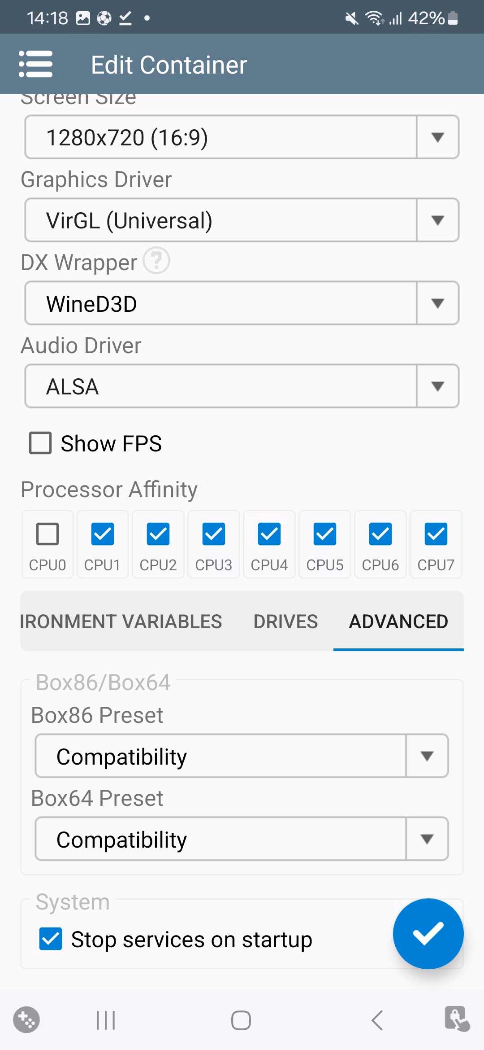Expand the Box64 Preset dropdown
Image resolution: width=484 pixels, height=1050 pixels.
pyautogui.click(x=242, y=839)
